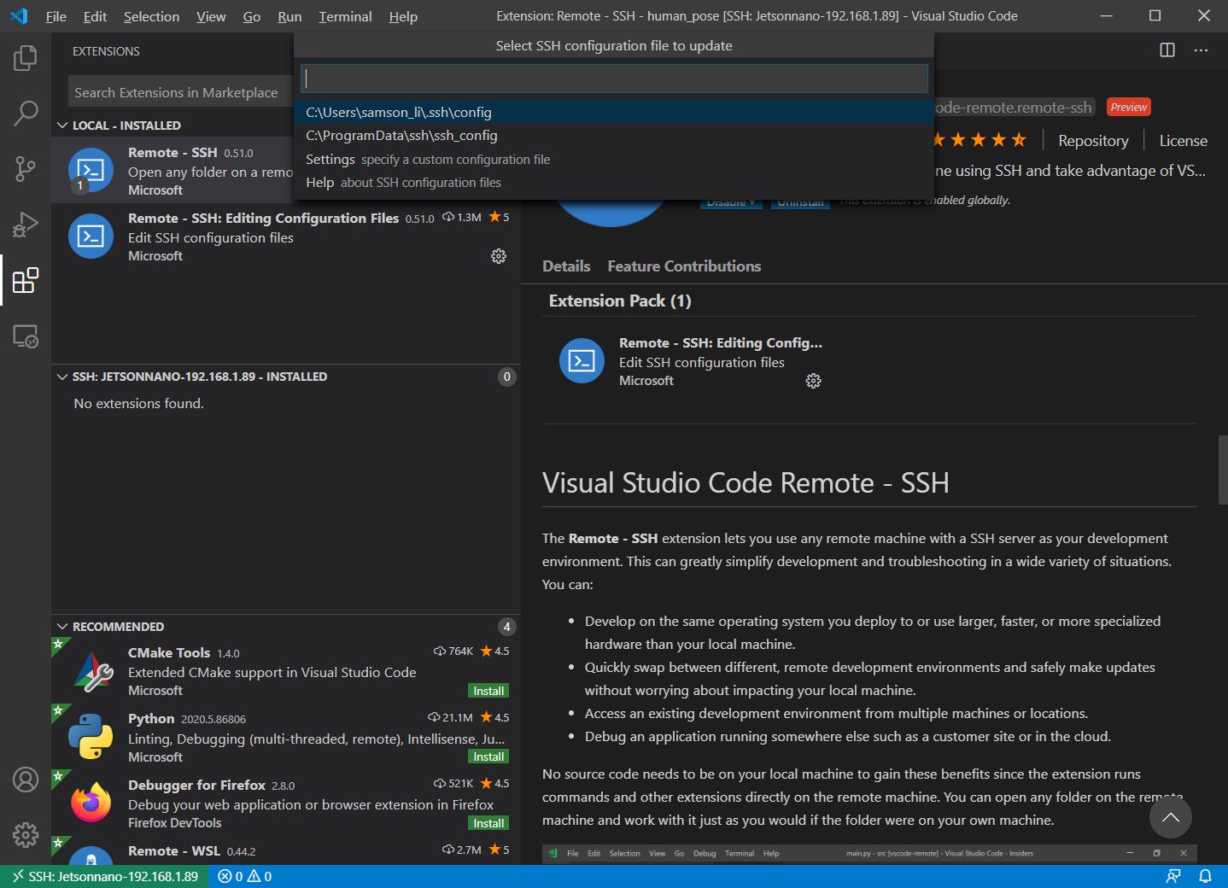1228x888 pixels.
Task: Switch to the Details tab
Action: (566, 266)
